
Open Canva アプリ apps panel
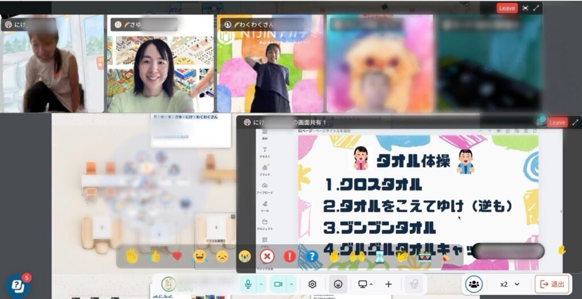pos(265,242)
